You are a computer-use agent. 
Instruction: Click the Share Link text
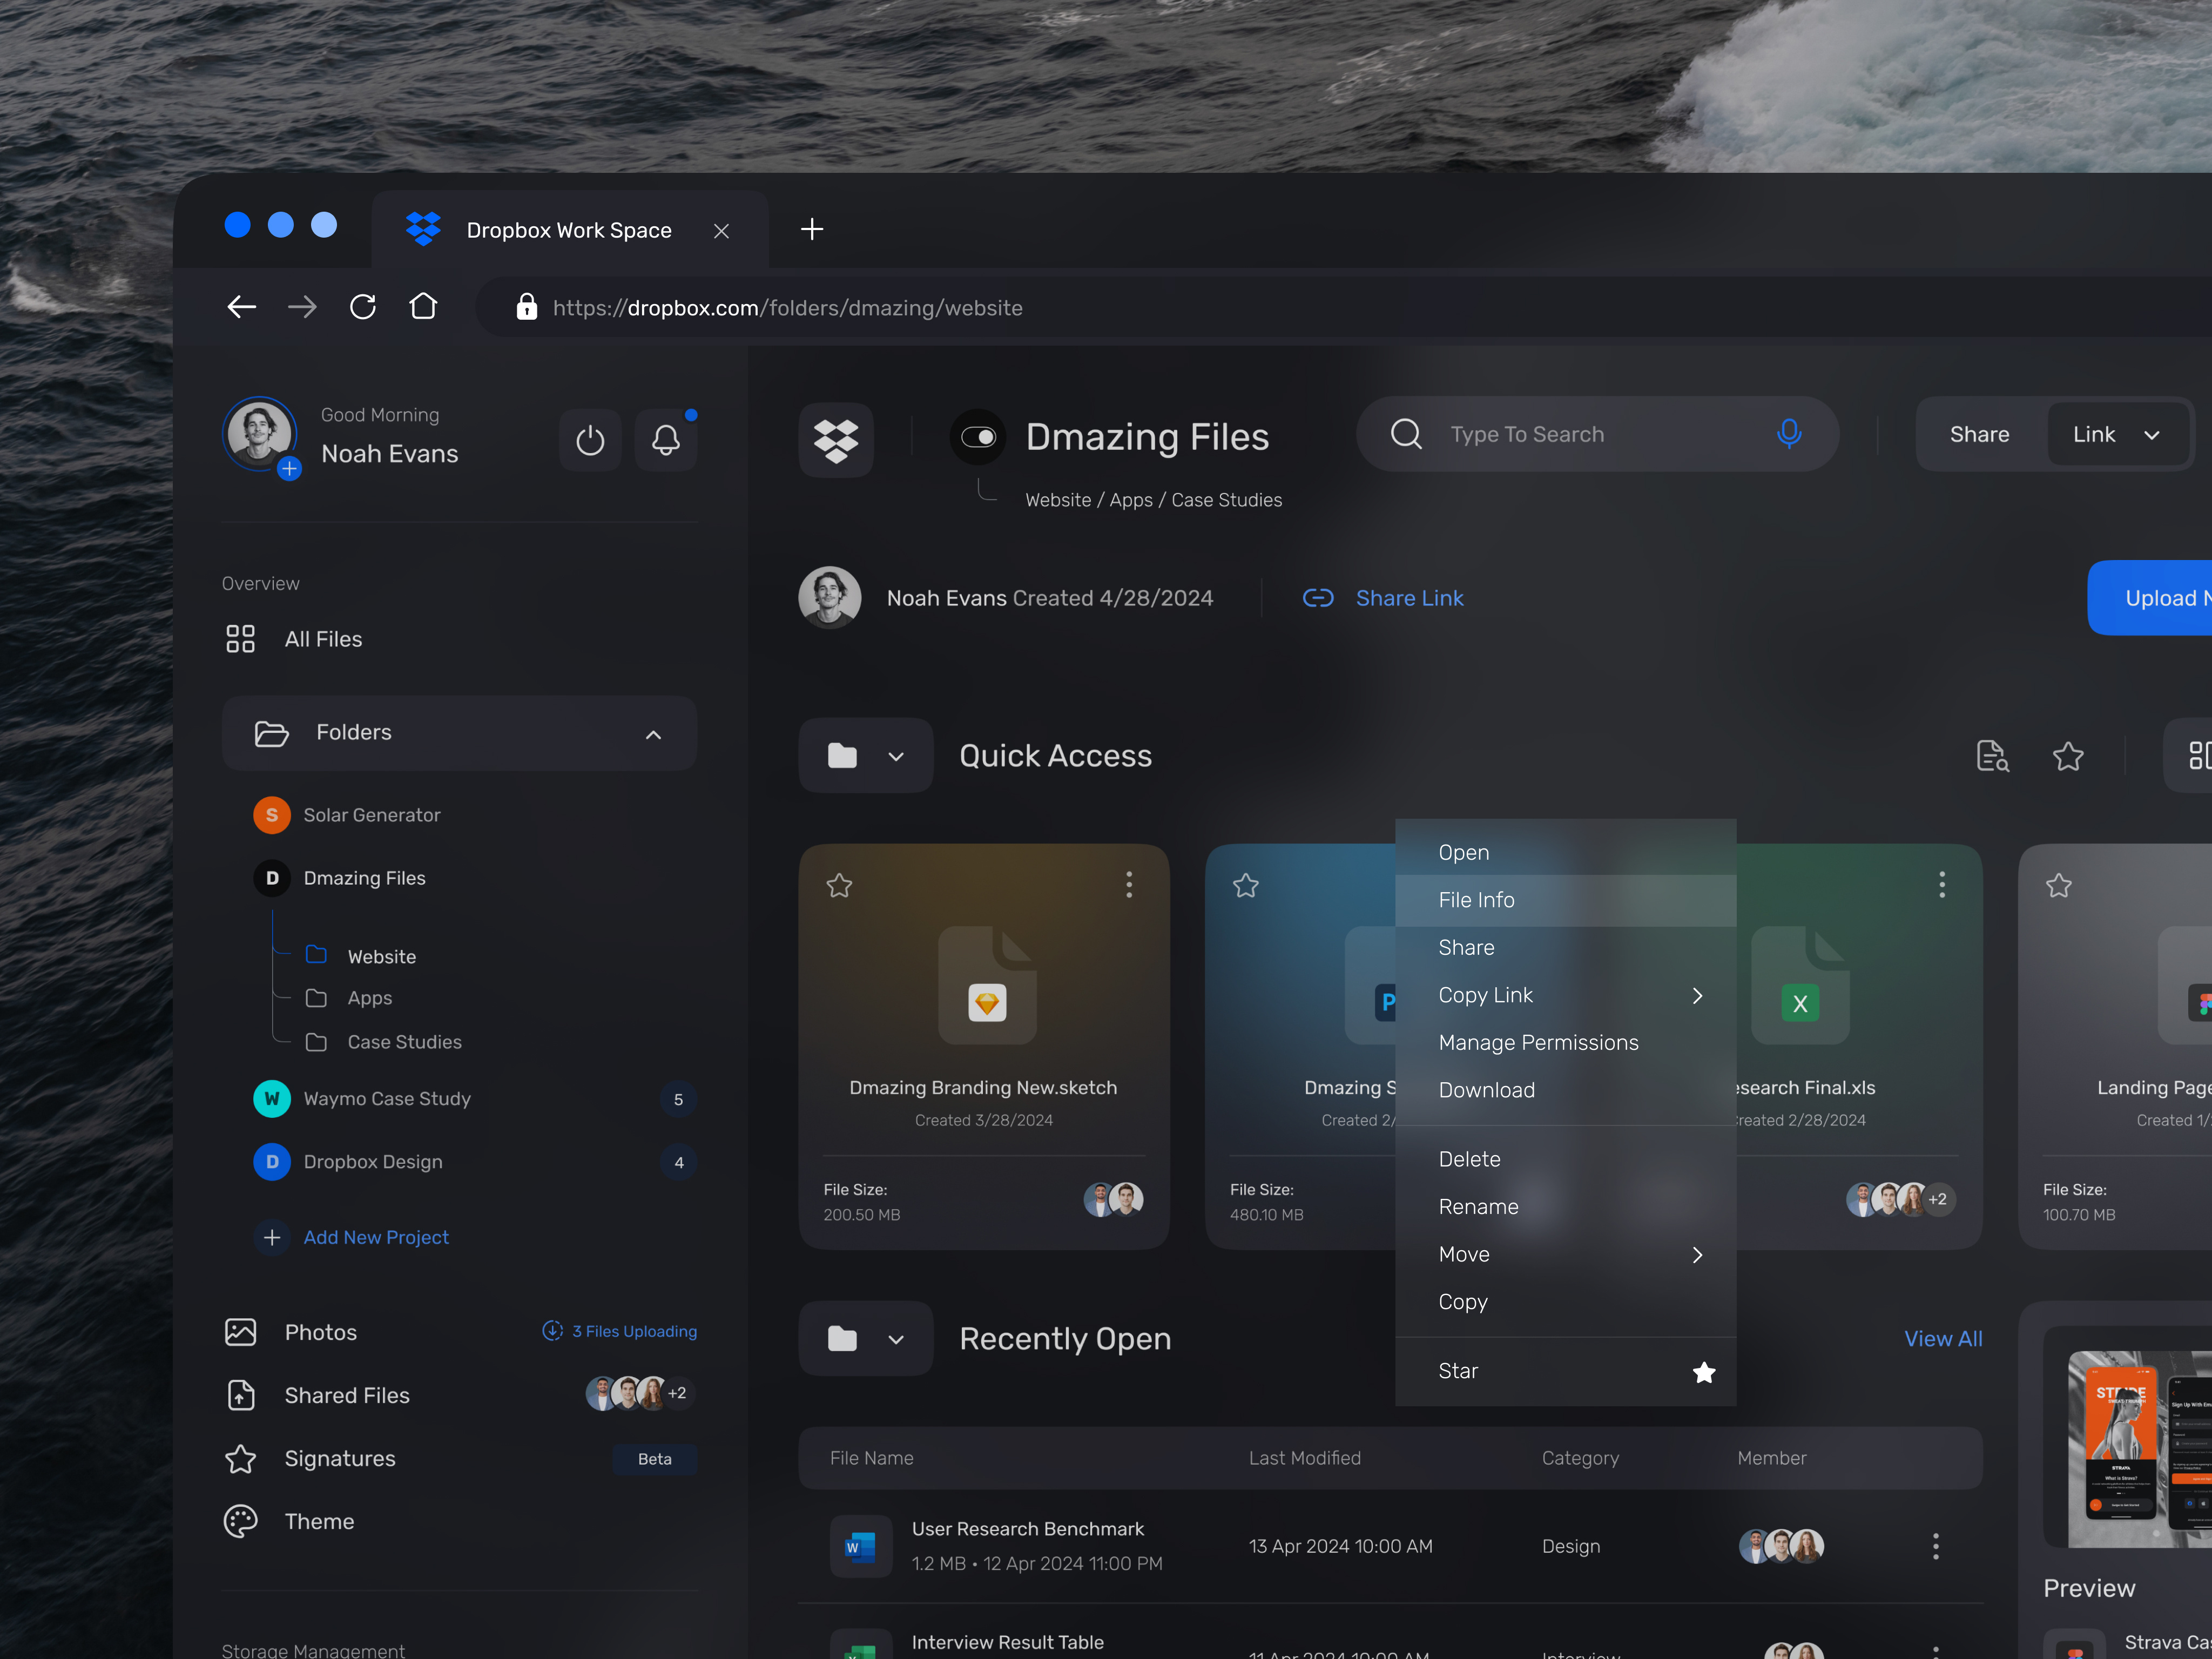point(1410,597)
